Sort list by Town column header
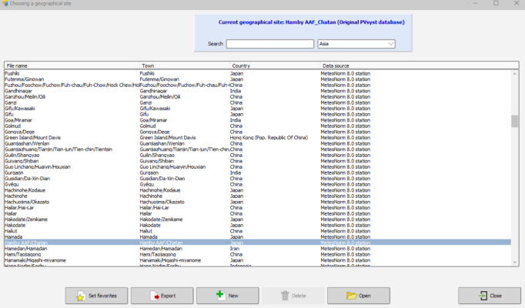The image size is (525, 308). pyautogui.click(x=185, y=65)
